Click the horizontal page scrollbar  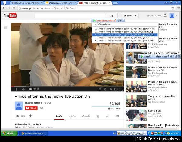coord(89,129)
